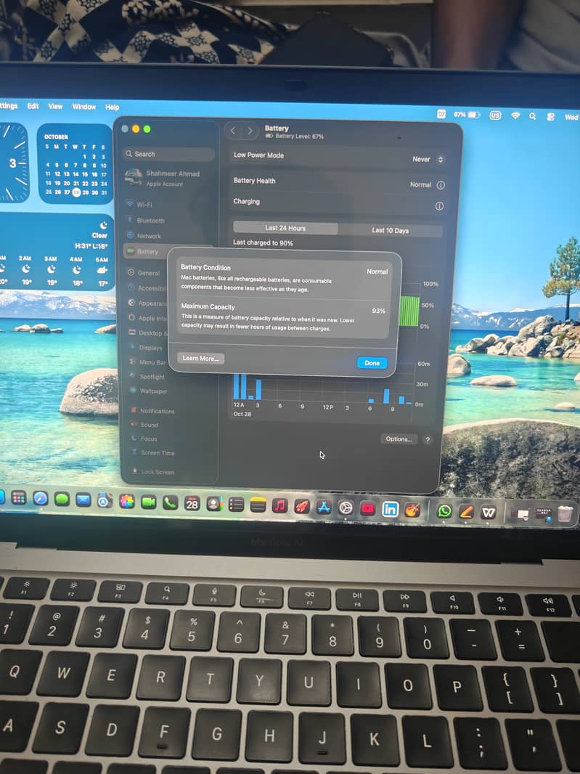580x774 pixels.
Task: Open the Notes app icon
Action: pyautogui.click(x=258, y=505)
